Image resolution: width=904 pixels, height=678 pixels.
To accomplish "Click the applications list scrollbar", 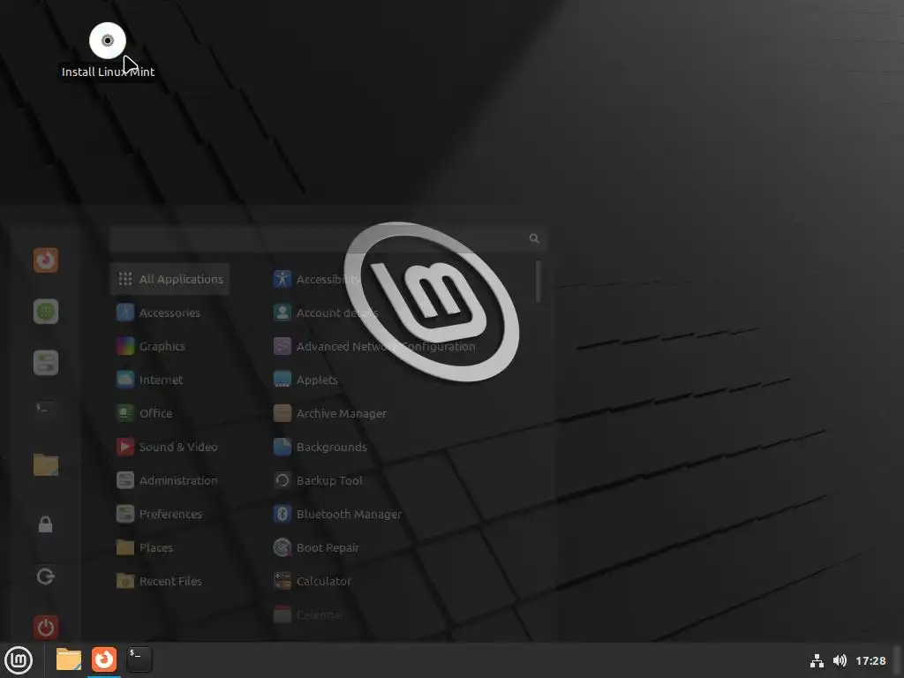I will tap(538, 281).
